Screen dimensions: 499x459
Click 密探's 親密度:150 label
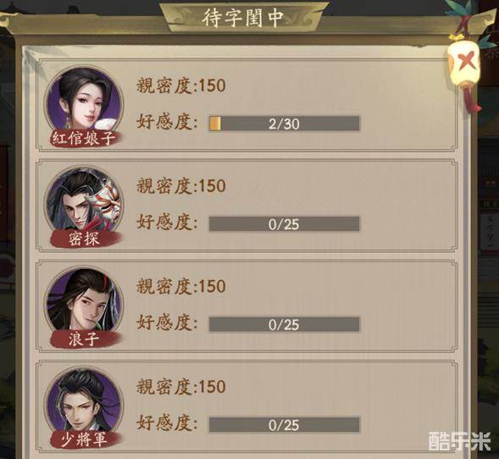[181, 186]
